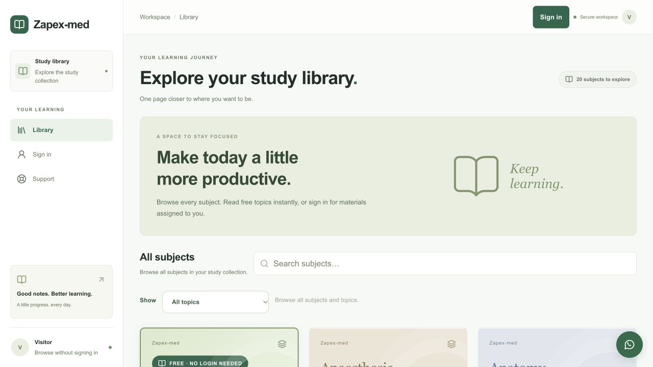Click the Library breadcrumb

pos(189,17)
